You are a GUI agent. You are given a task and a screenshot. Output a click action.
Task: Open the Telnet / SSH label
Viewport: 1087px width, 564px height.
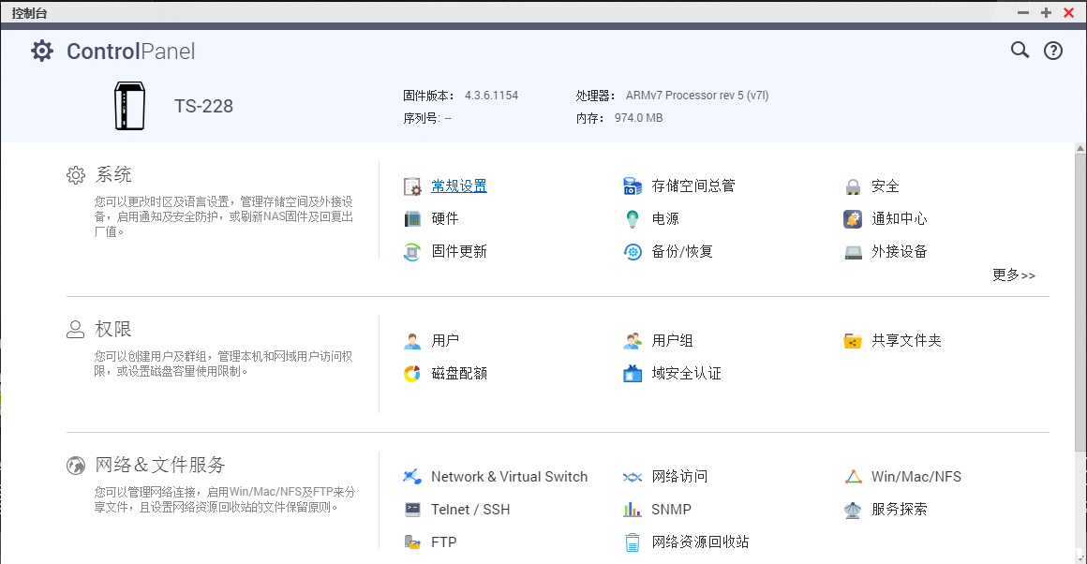tap(470, 510)
